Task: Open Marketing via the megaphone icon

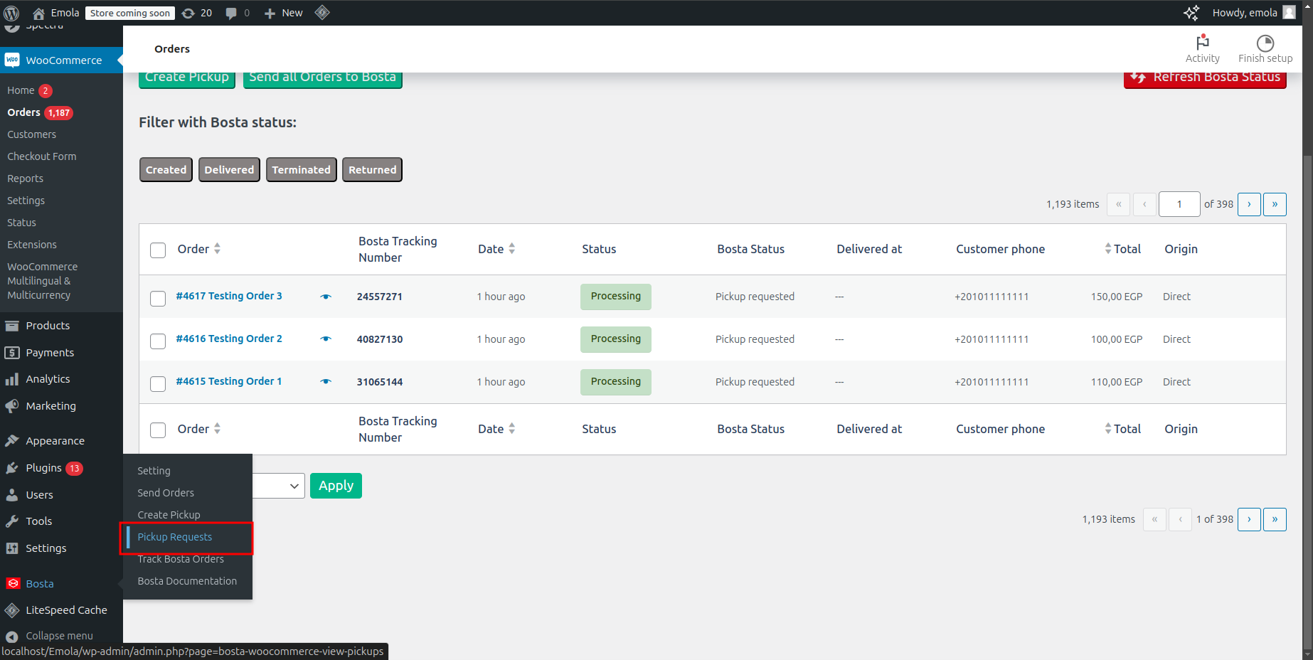Action: coord(12,406)
